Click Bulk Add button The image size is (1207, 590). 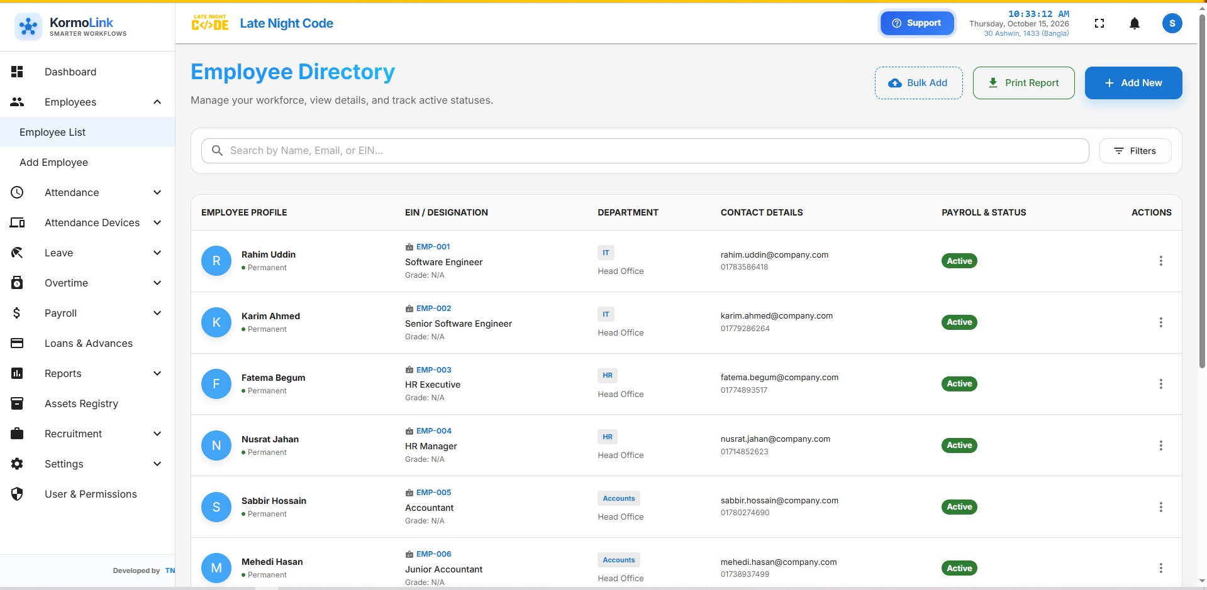pos(918,83)
